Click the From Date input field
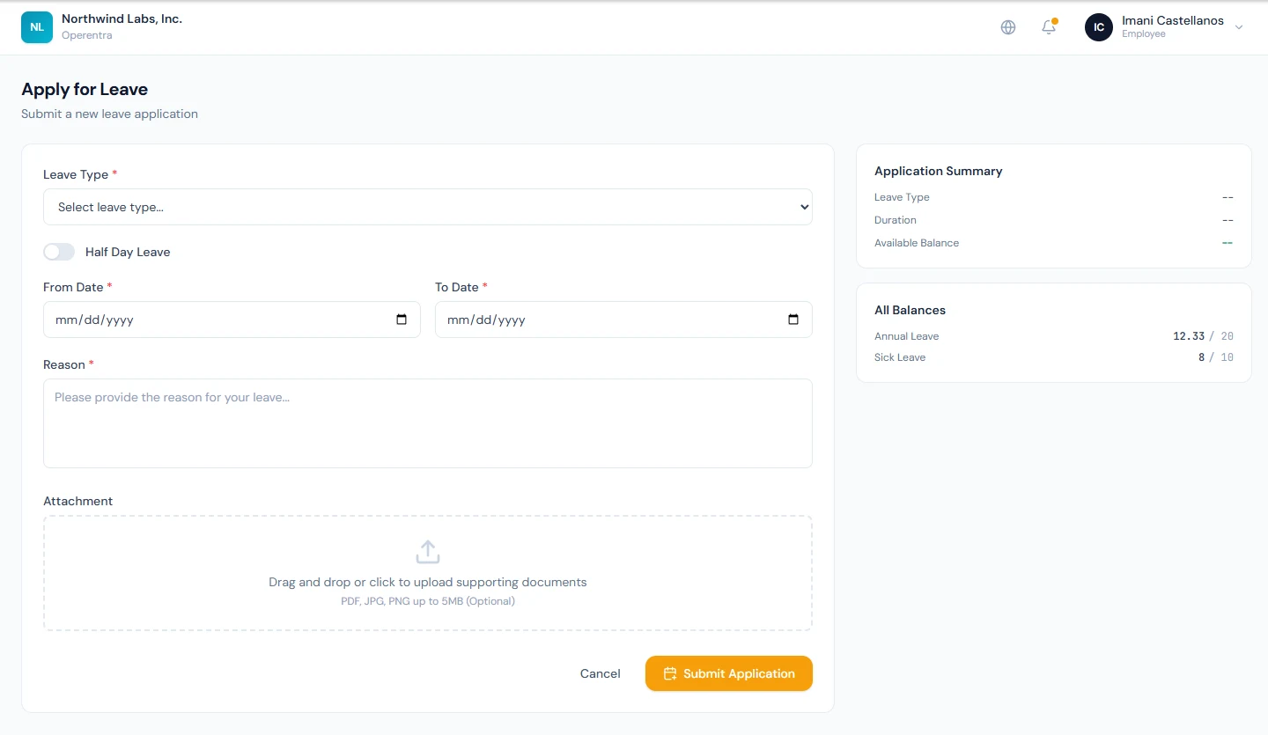Image resolution: width=1268 pixels, height=735 pixels. click(232, 320)
